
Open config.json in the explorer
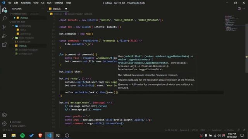tap(25, 42)
